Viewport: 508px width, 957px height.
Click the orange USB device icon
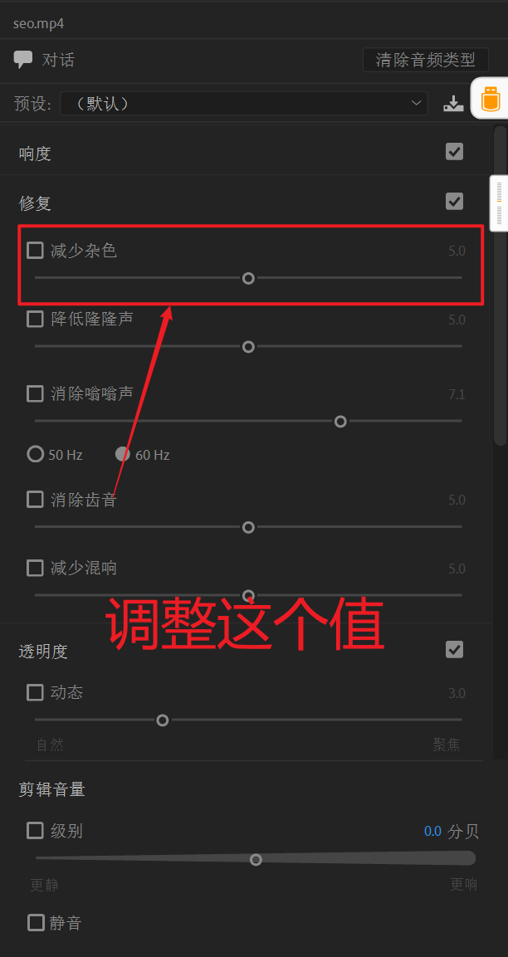coord(491,99)
